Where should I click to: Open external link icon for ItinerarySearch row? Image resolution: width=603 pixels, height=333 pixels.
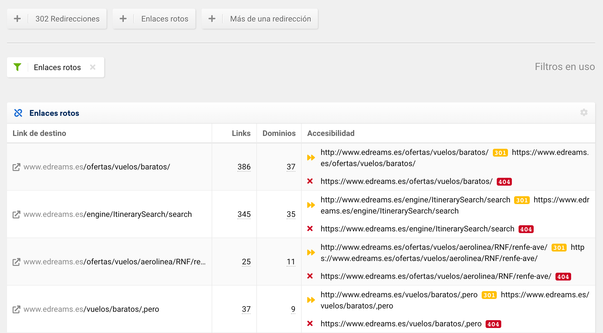click(x=16, y=214)
